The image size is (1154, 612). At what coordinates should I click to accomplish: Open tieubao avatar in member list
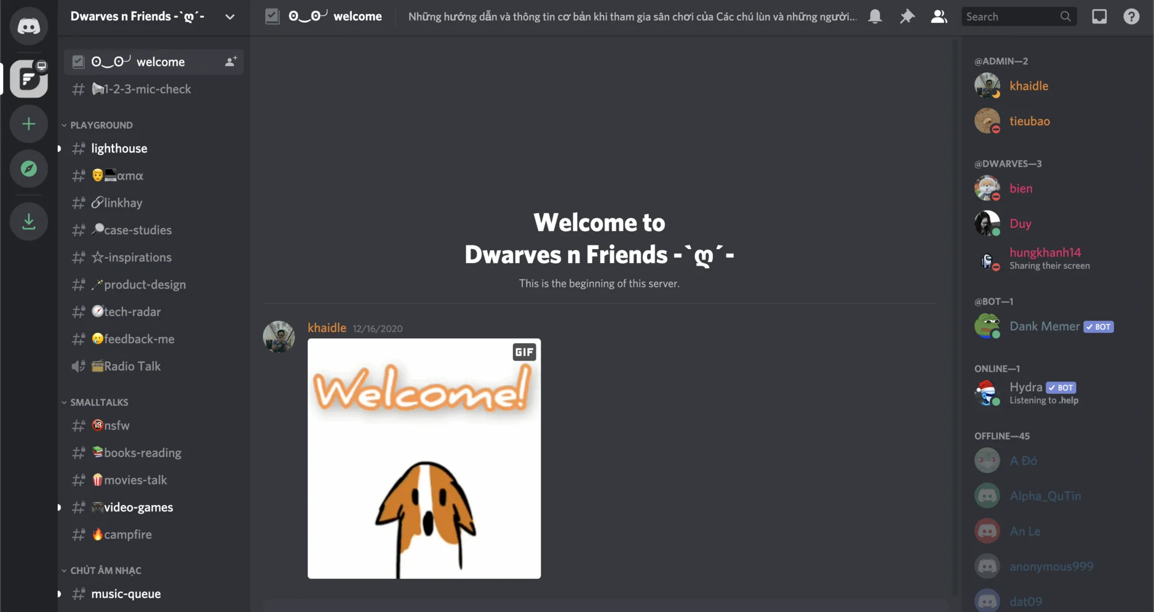coord(987,121)
